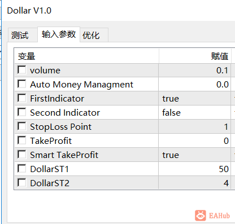235x224 pixels.
Task: Edit the volume value 0.1 field
Action: tap(195, 70)
